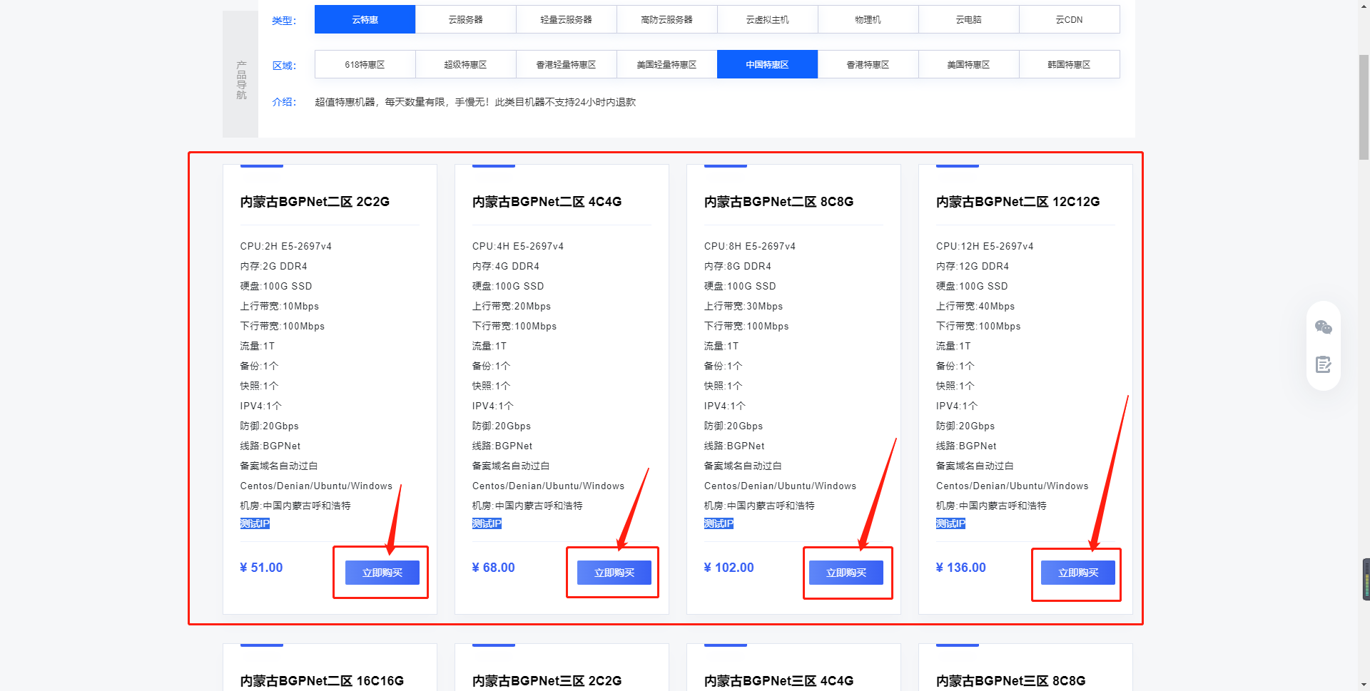Click the scrollbar down arrow

point(1364,685)
